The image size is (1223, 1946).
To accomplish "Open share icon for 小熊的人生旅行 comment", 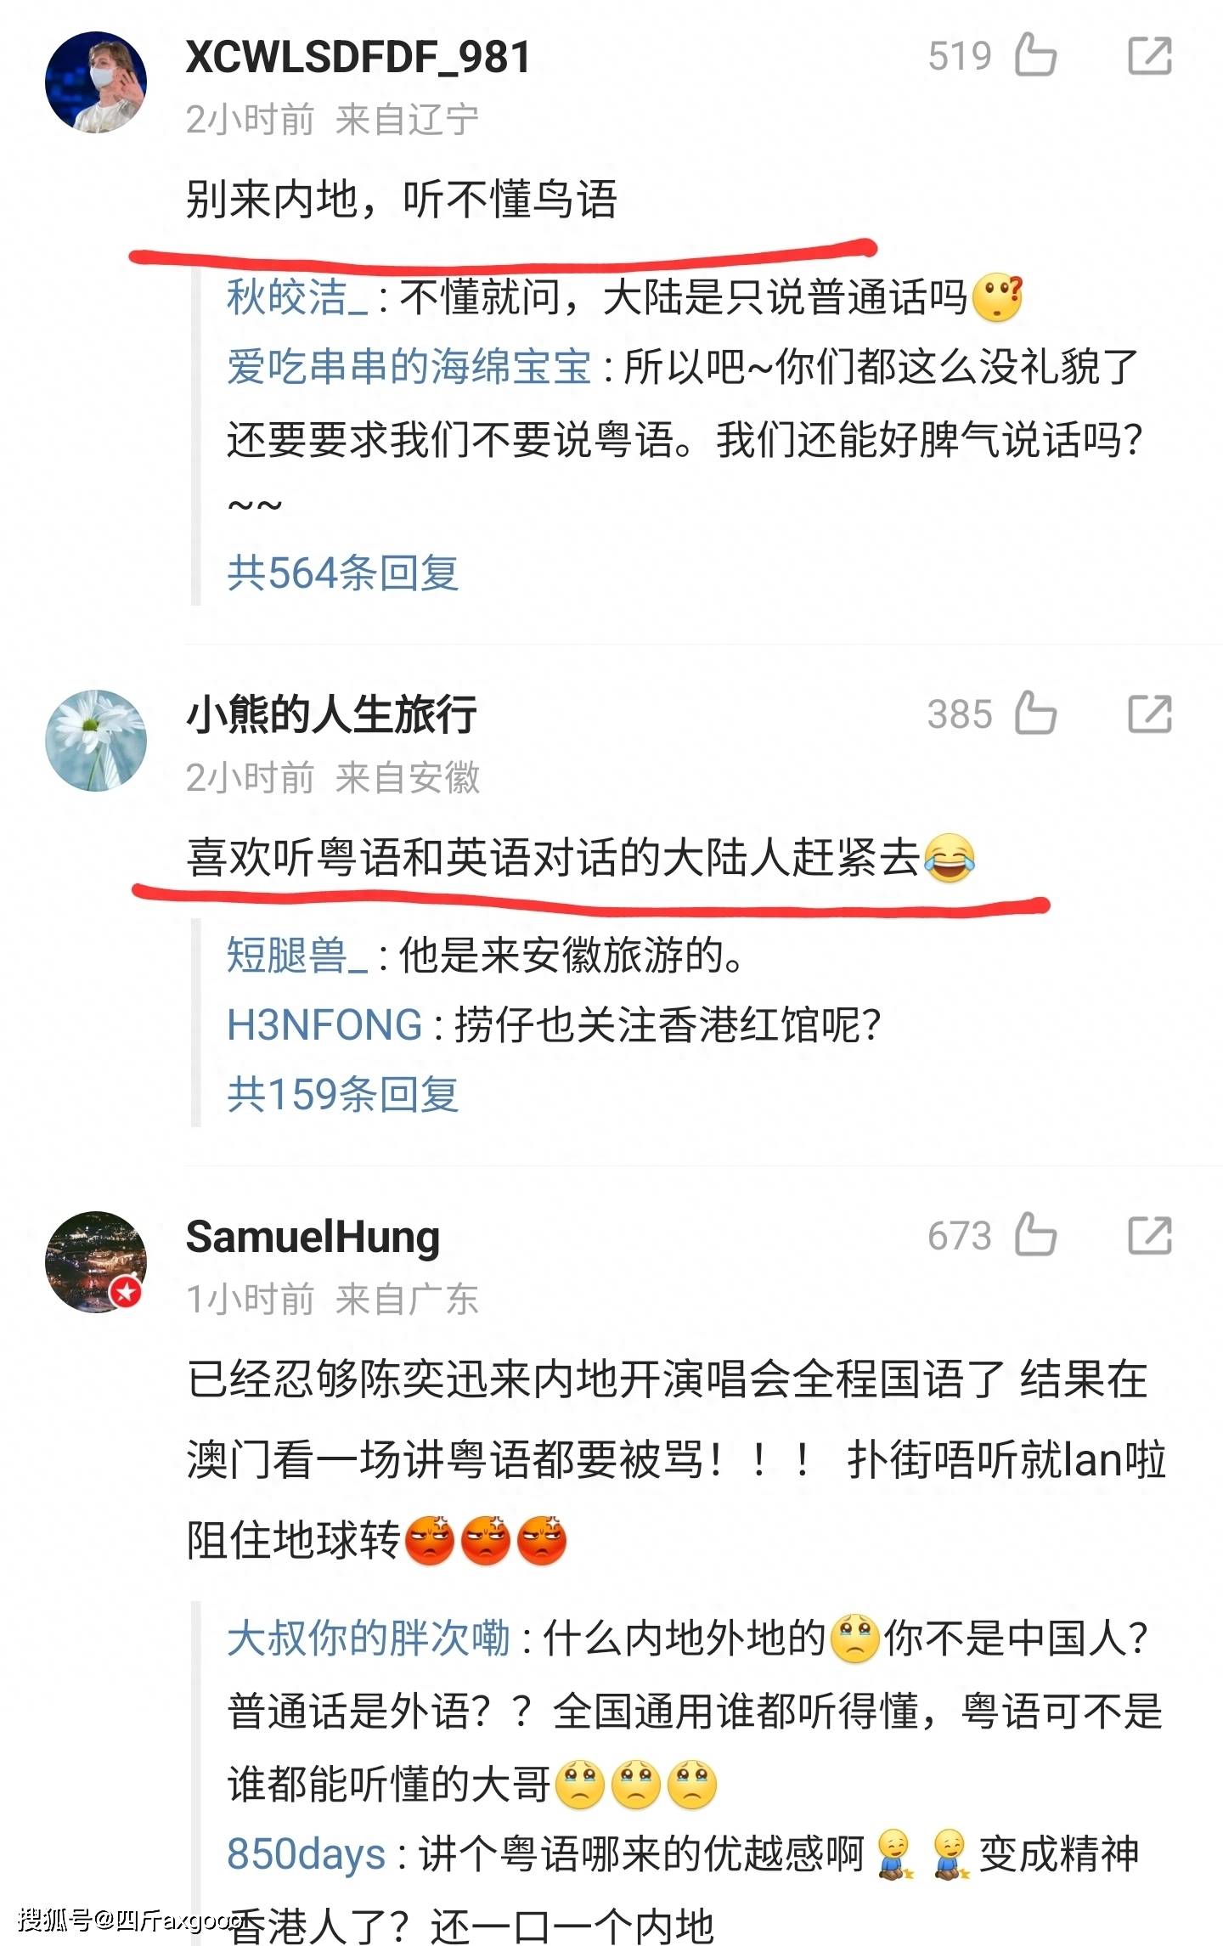I will coord(1150,713).
